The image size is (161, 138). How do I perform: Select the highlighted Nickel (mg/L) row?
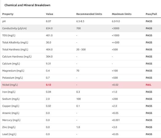click(x=81, y=85)
